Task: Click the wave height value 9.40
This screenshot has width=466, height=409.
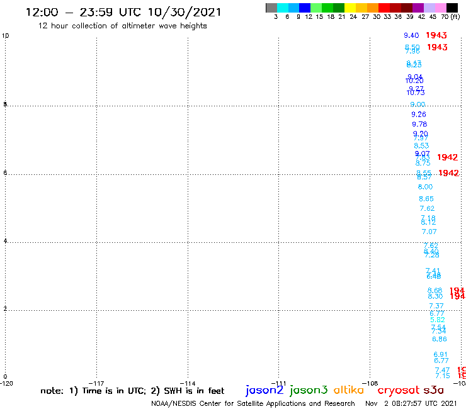Action: (x=411, y=35)
